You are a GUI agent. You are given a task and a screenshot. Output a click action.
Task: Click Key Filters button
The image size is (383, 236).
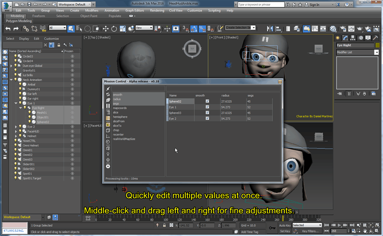(x=310, y=231)
